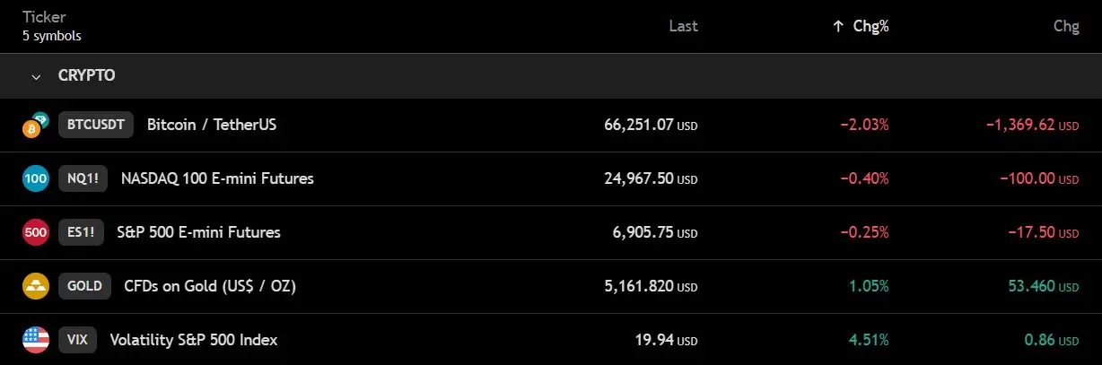Sort by the Last column header
The image size is (1102, 365).
tap(684, 27)
